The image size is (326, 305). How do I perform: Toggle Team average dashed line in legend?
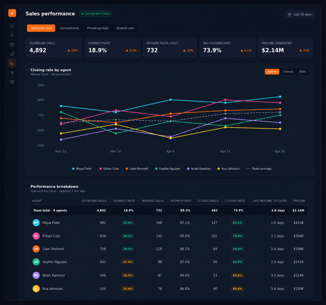point(259,169)
